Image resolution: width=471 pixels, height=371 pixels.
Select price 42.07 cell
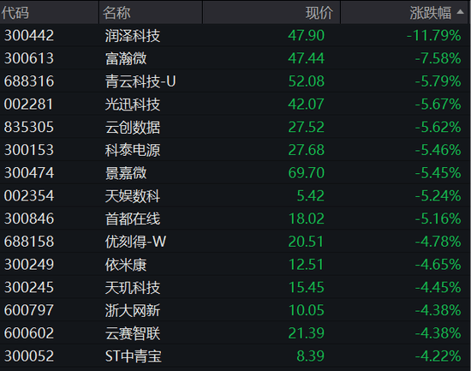click(306, 105)
